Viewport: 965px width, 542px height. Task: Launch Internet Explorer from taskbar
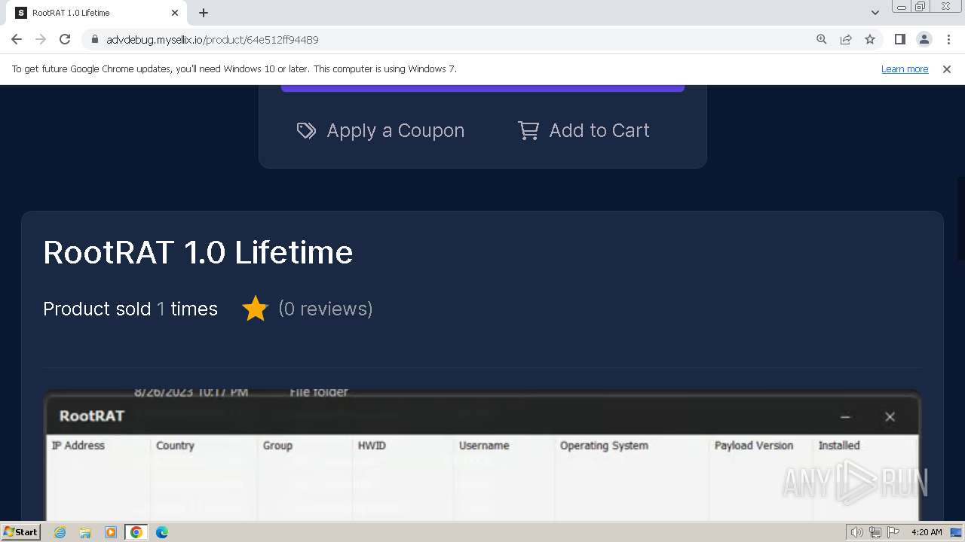[x=60, y=532]
